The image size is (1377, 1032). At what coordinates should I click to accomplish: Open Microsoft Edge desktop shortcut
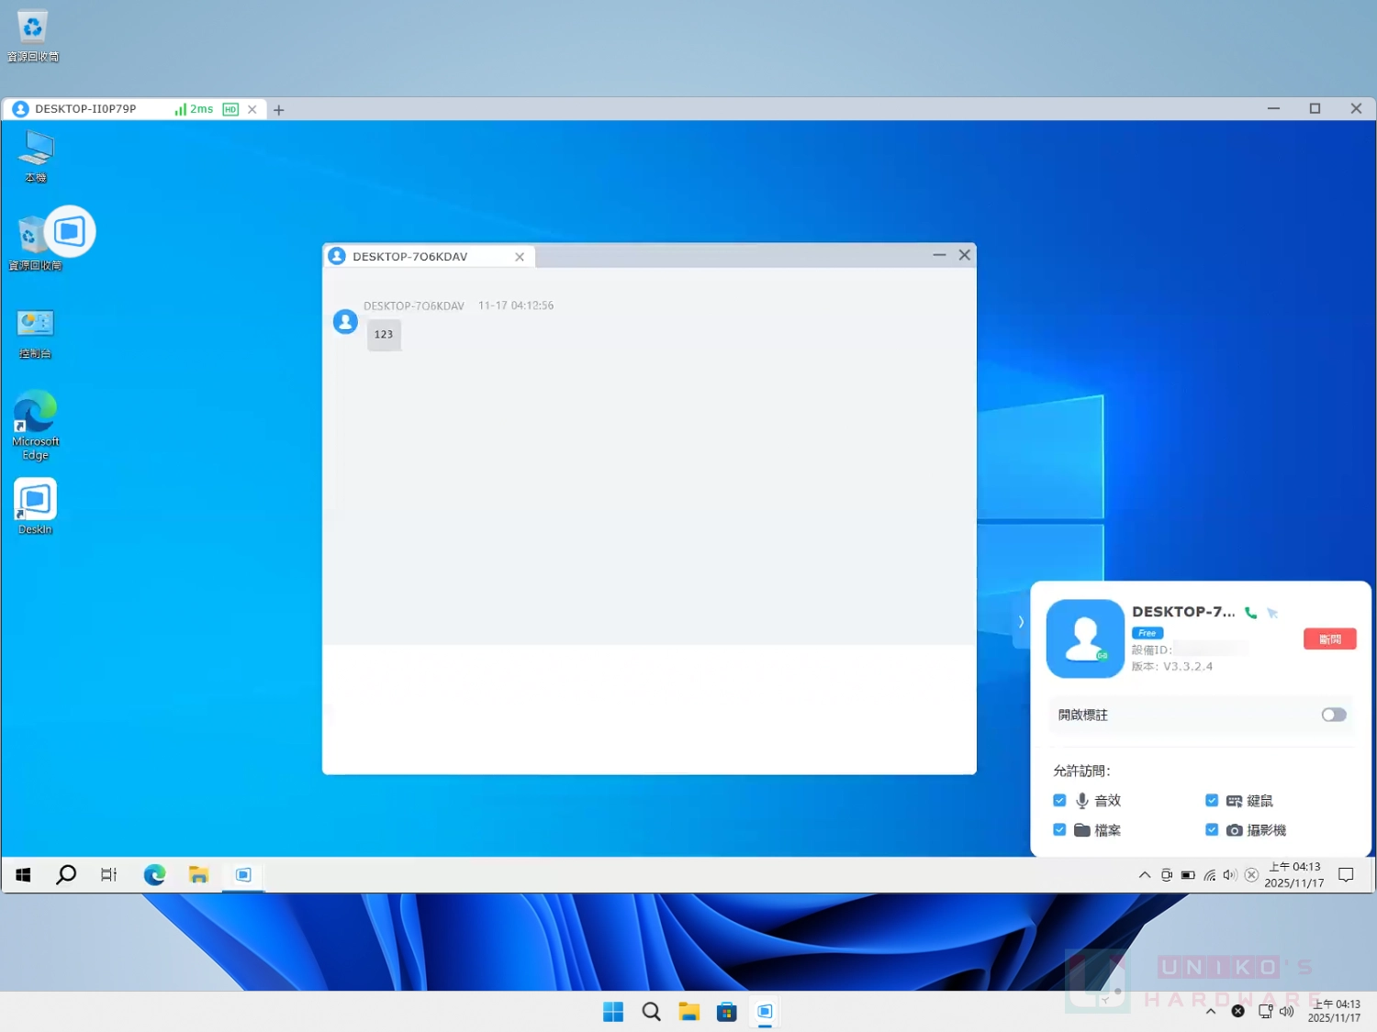[36, 414]
